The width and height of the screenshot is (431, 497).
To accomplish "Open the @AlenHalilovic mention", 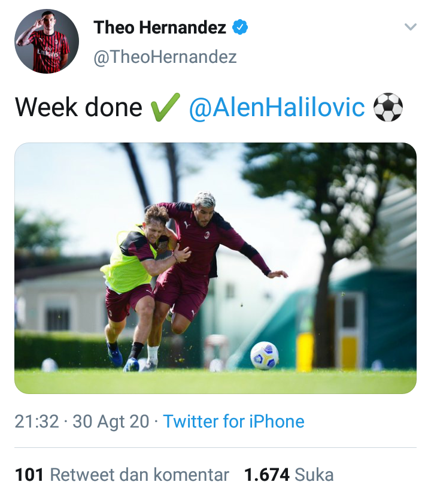I will click(277, 108).
